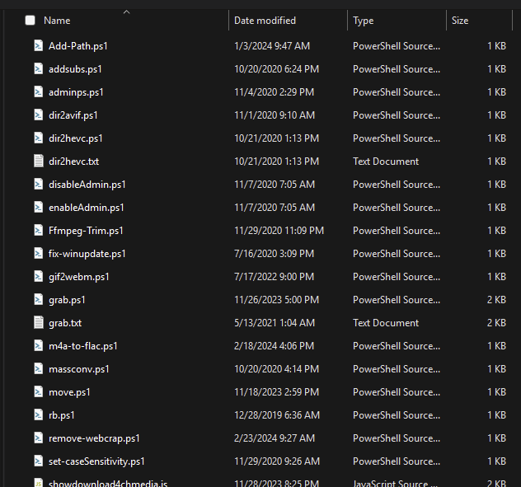Sort files by the Date modified column header
This screenshot has height=487, width=521.
point(265,21)
